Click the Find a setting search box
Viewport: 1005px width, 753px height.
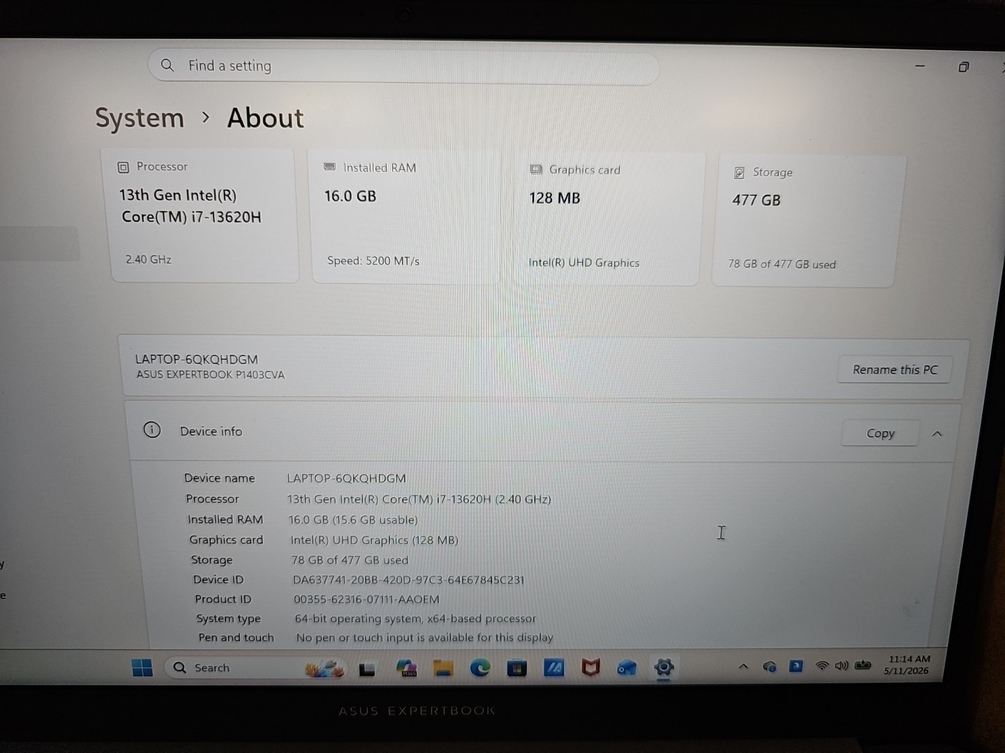(403, 66)
